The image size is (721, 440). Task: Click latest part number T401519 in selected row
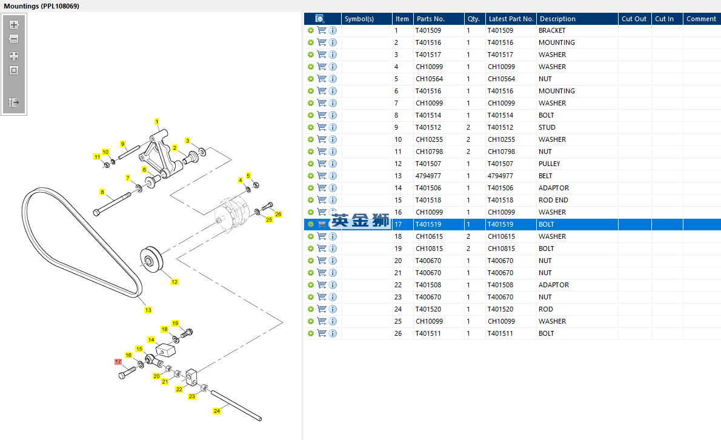tap(500, 224)
